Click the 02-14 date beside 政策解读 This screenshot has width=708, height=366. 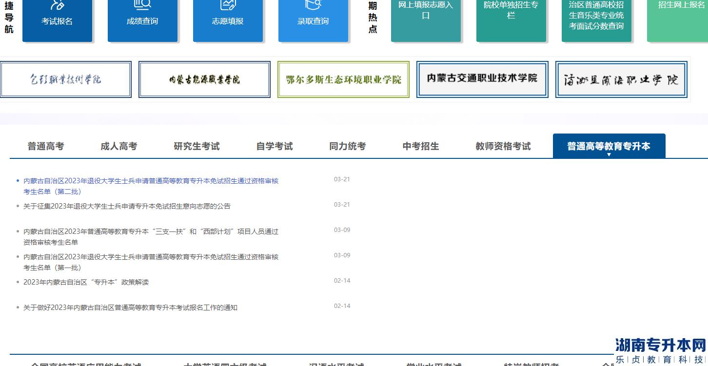pyautogui.click(x=342, y=281)
